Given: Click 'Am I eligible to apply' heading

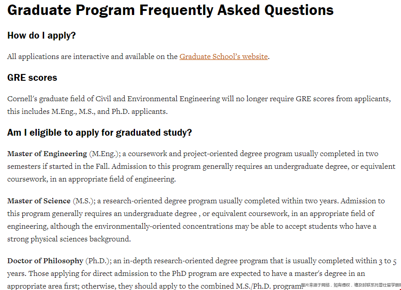Looking at the screenshot, I should 99,133.
